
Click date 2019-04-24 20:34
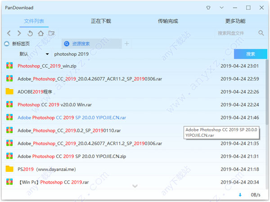[x=240, y=182]
